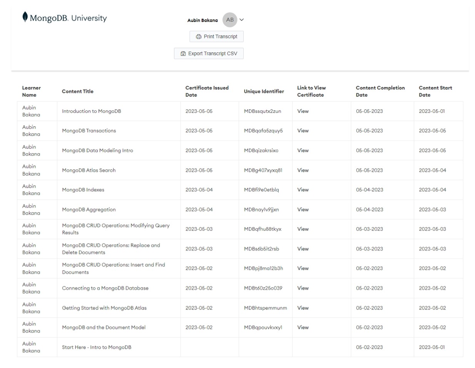Select the identifier MDBfi9e0etblq

pyautogui.click(x=261, y=190)
